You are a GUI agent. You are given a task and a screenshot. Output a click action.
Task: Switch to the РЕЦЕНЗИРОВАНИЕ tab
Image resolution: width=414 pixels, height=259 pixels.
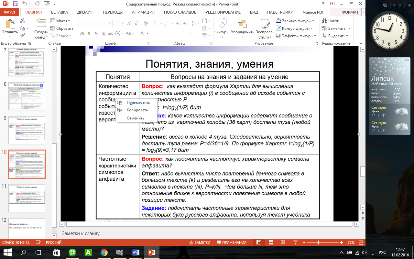223,12
